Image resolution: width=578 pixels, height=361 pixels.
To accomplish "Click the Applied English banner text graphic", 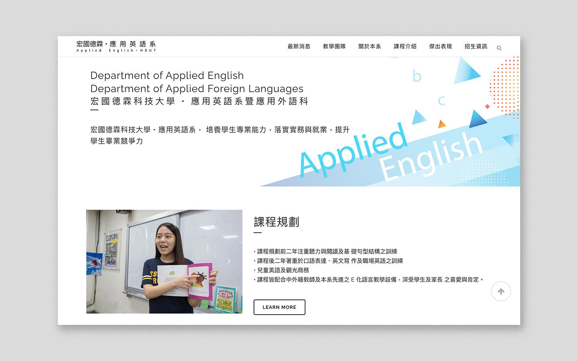I will (x=389, y=154).
